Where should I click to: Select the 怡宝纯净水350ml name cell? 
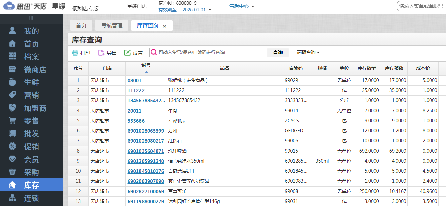coord(225,161)
